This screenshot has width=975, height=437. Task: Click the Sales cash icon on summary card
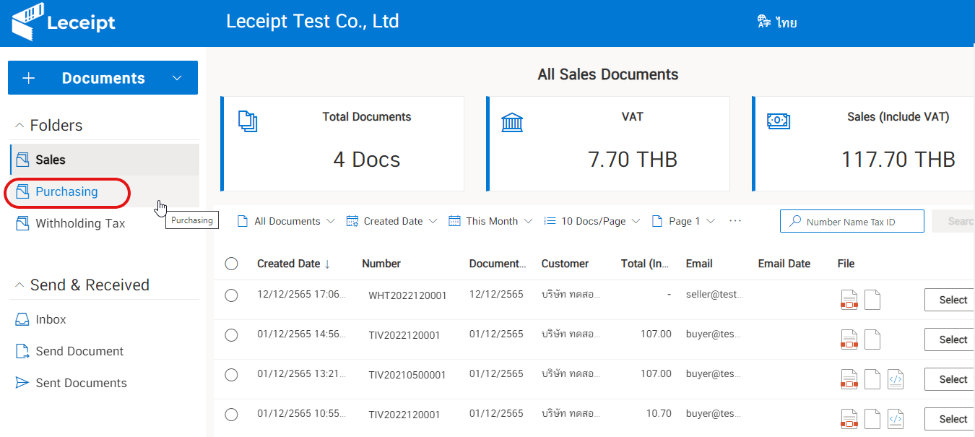779,121
